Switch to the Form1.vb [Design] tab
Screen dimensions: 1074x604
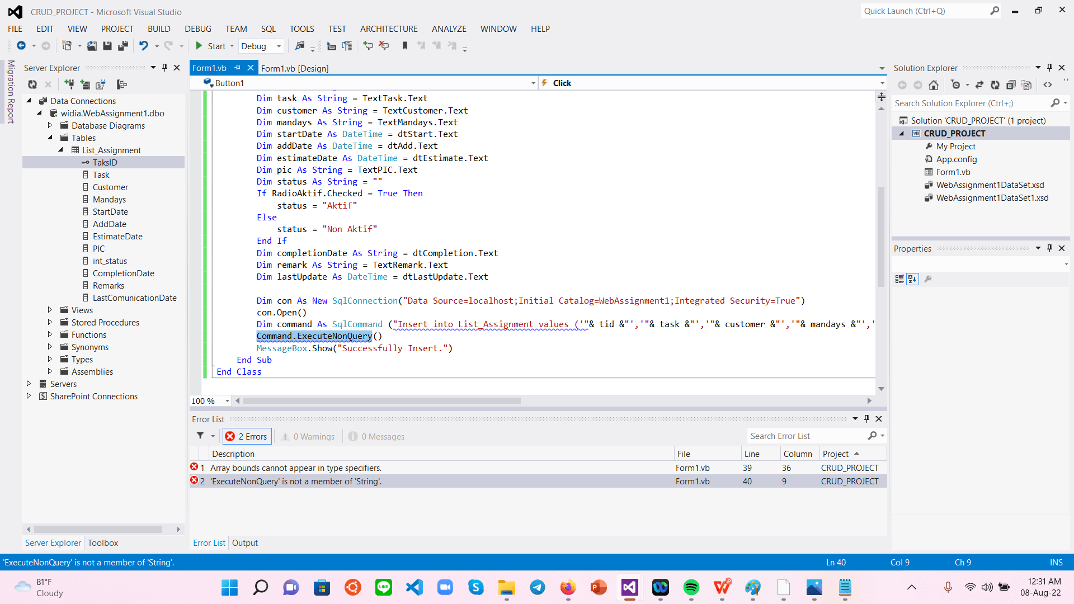(296, 68)
